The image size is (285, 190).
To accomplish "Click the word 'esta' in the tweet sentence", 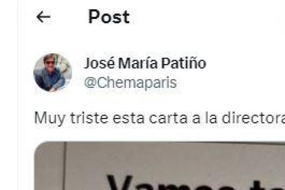I will click(129, 118).
